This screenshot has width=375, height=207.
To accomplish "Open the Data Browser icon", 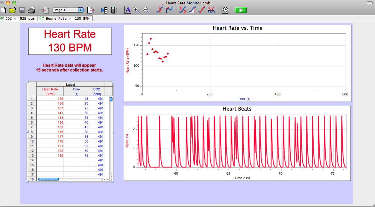I will pos(104,10).
